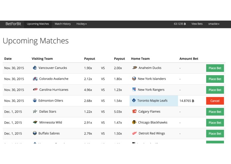Select Anaheim Ducks team name
231x164 pixels.
tap(150, 68)
